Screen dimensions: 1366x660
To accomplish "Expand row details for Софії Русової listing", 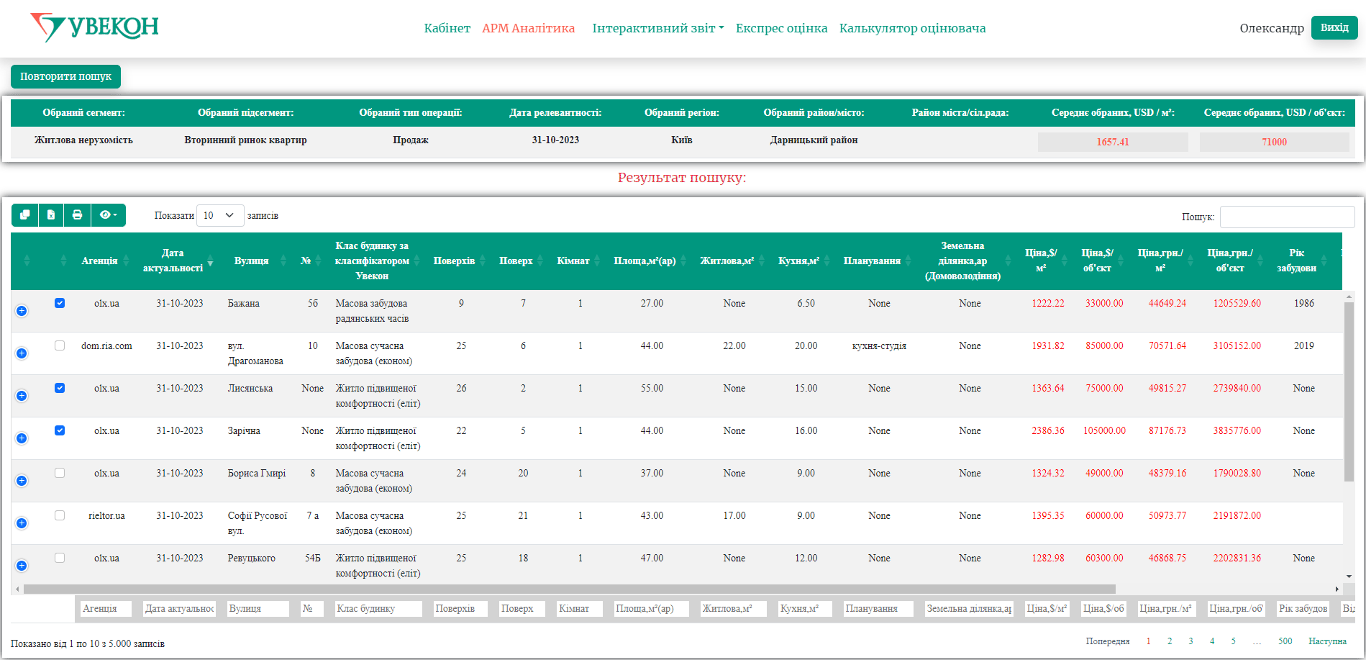I will point(22,523).
